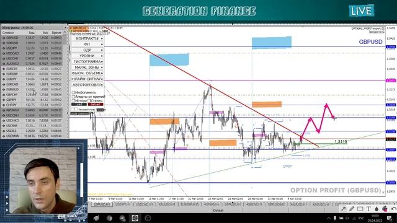Click the GBPUSD symbol diamond icon
This screenshot has height=223, width=397.
[4, 38]
